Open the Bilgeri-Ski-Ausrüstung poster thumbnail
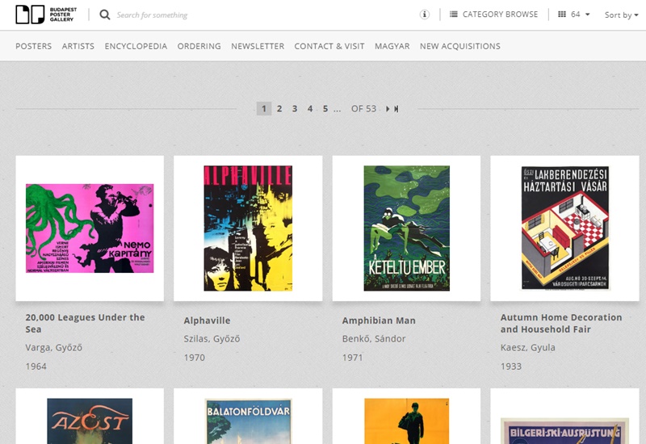Screen dimensions: 646x444 (x=564, y=431)
